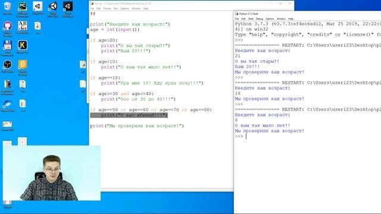Click the entered value '18' in Shell
This screenshot has height=214, width=381.
238,93
